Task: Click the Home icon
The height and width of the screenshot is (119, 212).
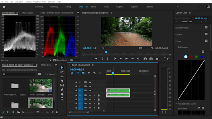Action: click(x=4, y=7)
